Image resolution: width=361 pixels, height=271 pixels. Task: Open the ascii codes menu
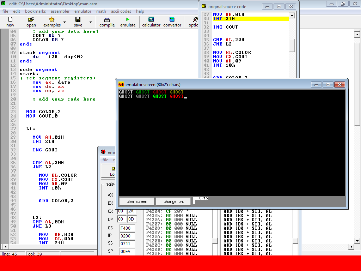click(121, 11)
